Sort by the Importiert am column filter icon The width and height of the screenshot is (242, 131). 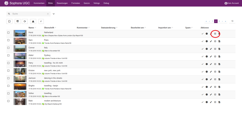pos(172,28)
